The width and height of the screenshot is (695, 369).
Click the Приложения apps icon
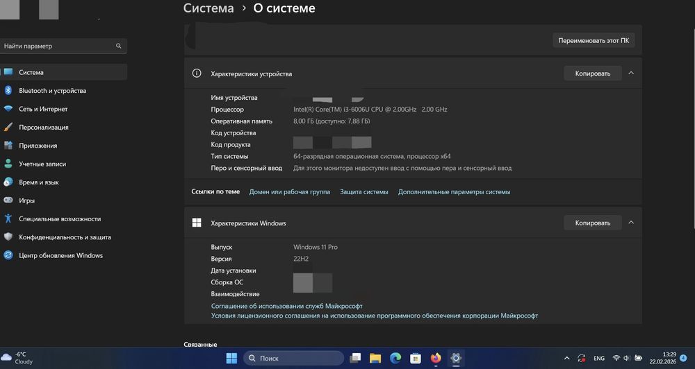(8, 146)
